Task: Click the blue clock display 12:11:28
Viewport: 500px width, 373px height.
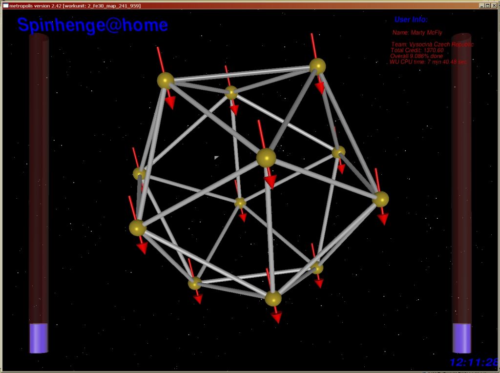Action: point(474,362)
